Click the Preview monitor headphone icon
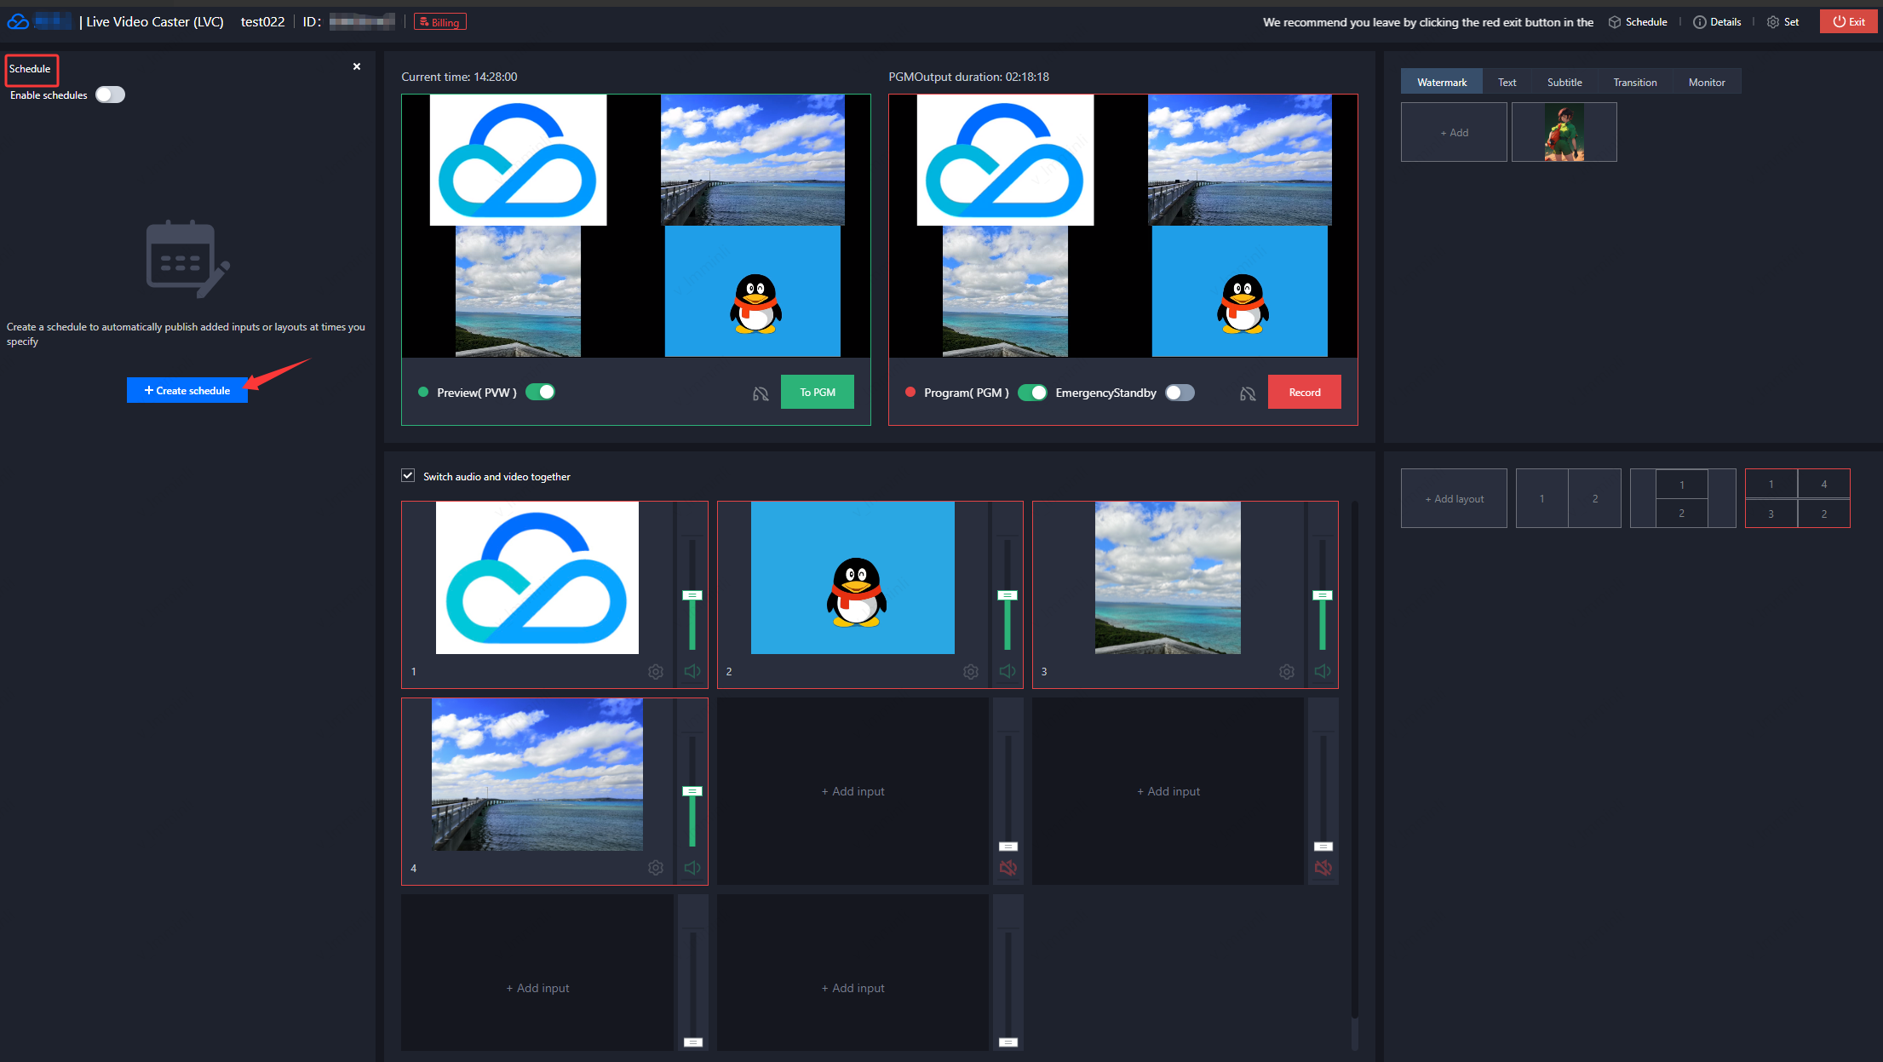Screen dimensions: 1883x1062 [761, 393]
